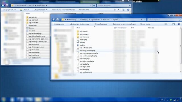
Task: Click domains in mynew breadcrumb path
Action: [x=106, y=20]
